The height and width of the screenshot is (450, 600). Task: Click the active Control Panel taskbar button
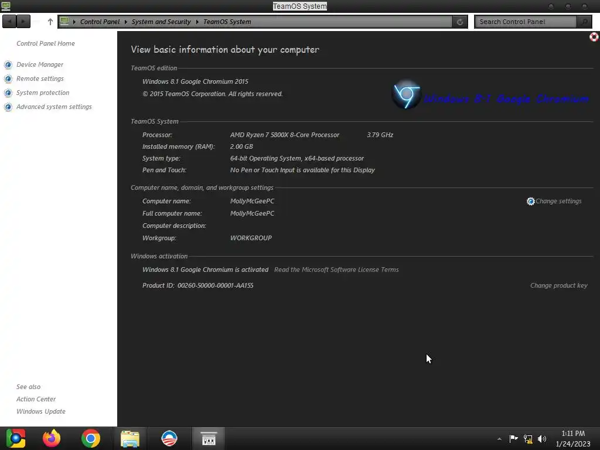coord(209,438)
